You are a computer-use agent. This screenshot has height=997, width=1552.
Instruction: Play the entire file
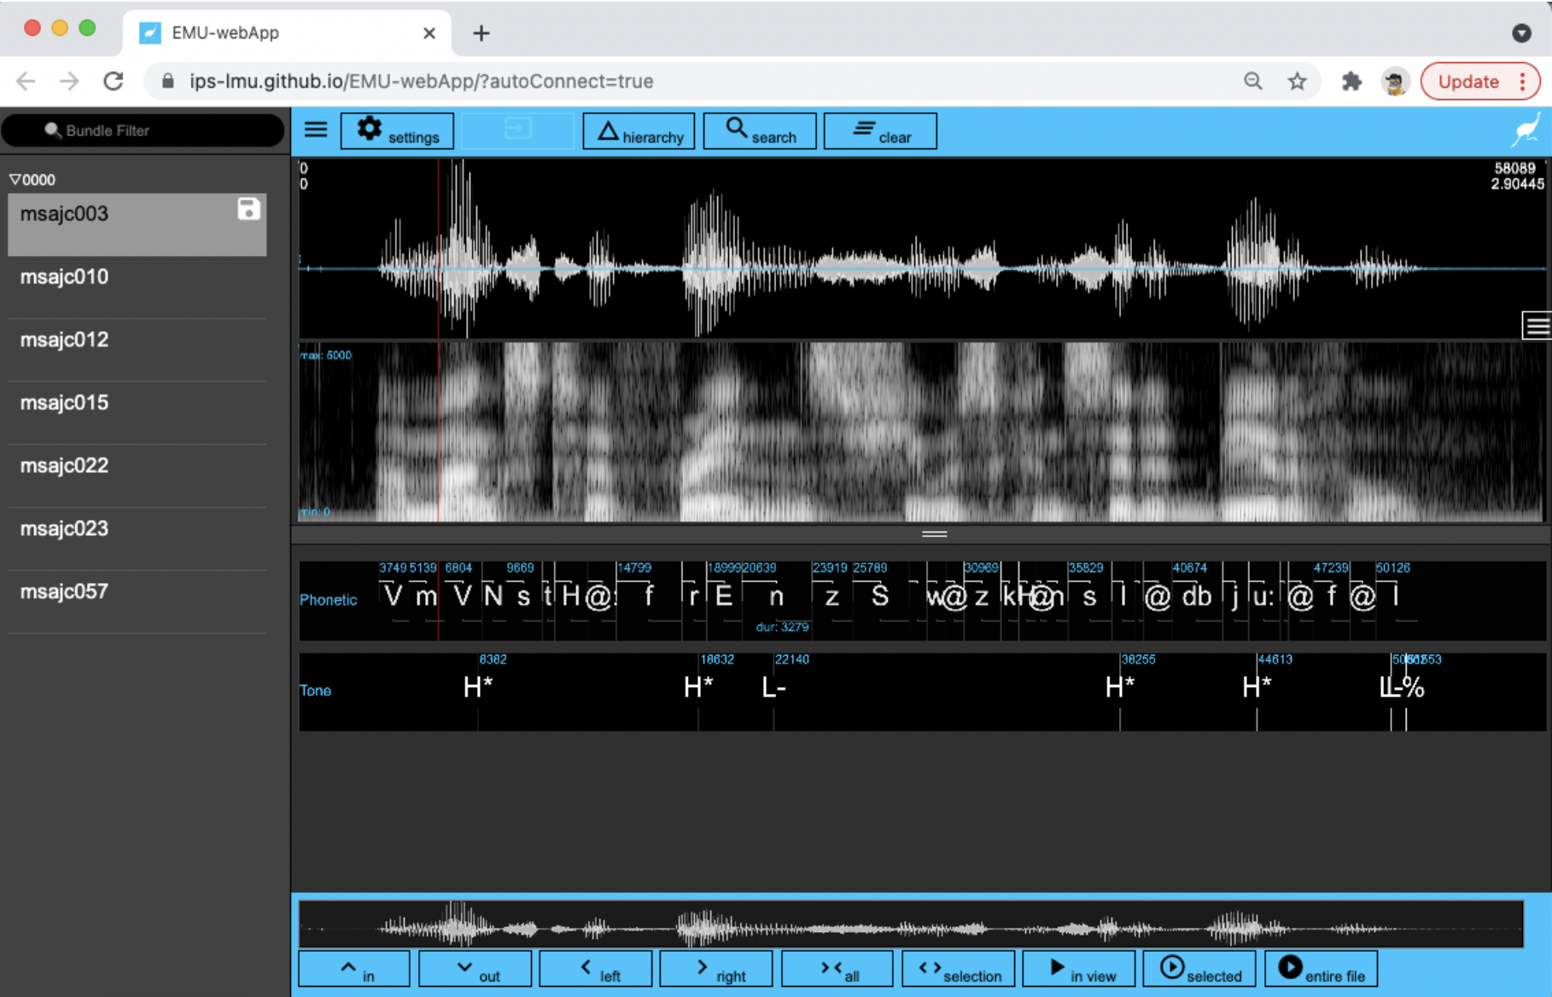1321,969
